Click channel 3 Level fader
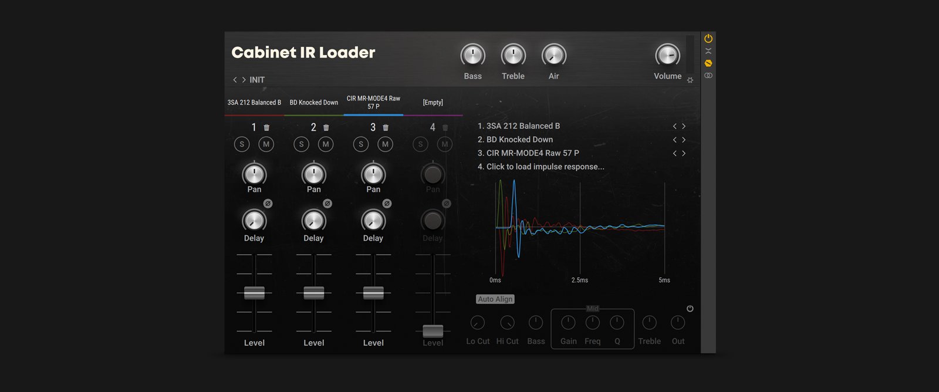The width and height of the screenshot is (939, 392). click(x=373, y=293)
